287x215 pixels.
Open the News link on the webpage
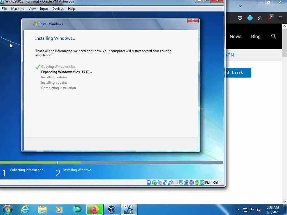pos(235,36)
